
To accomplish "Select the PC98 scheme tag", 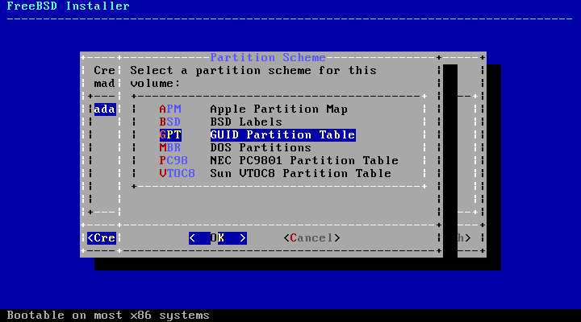I will [173, 161].
